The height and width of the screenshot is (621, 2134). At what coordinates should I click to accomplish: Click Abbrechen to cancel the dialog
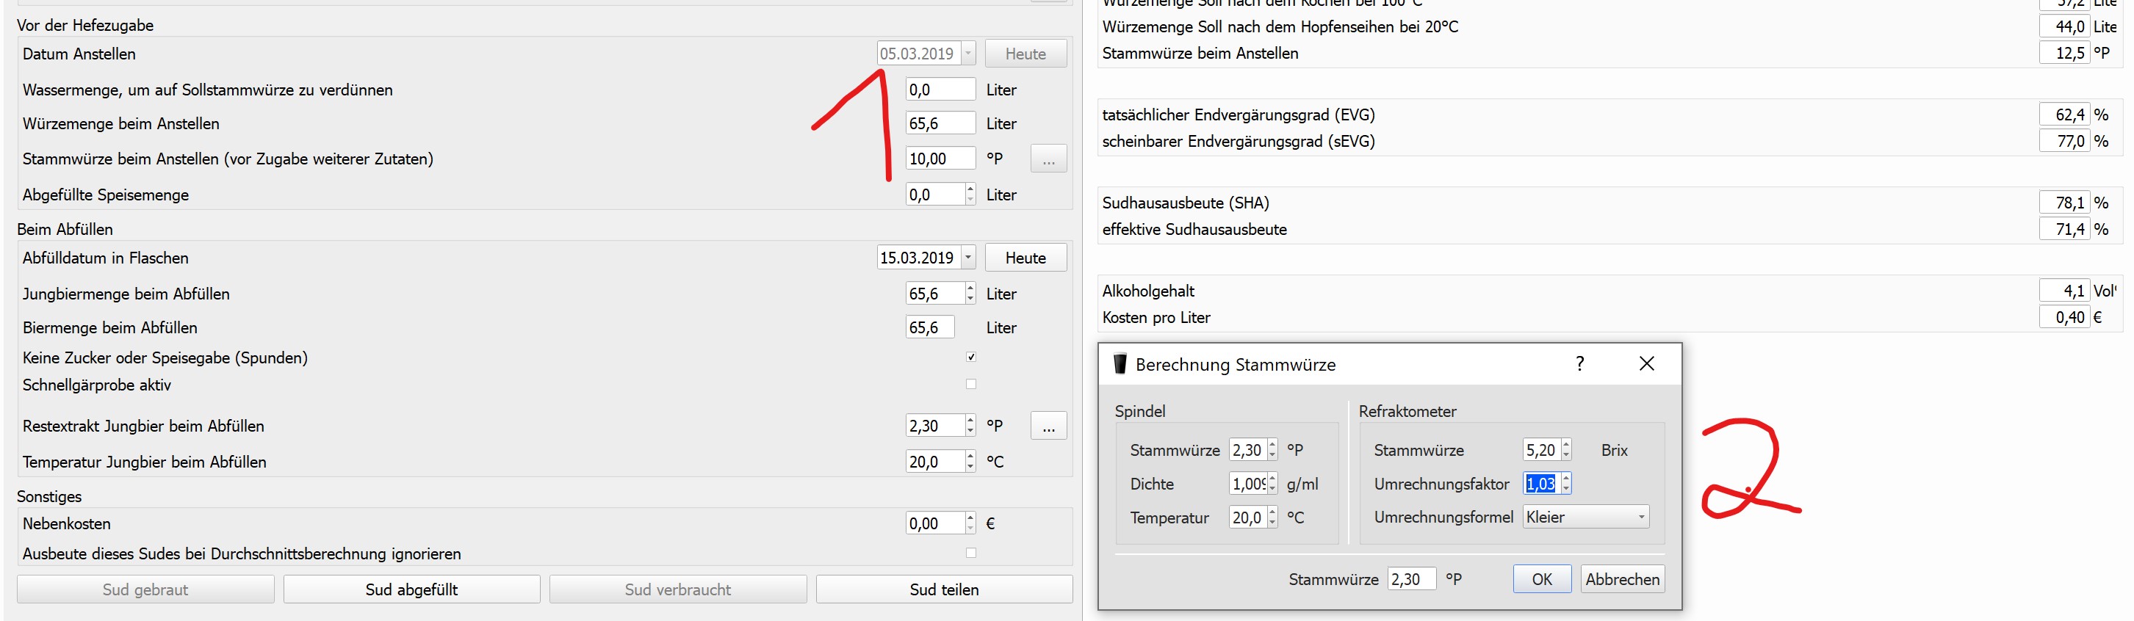(1621, 580)
